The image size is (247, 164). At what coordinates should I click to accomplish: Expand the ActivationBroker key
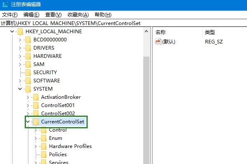pos(28,97)
